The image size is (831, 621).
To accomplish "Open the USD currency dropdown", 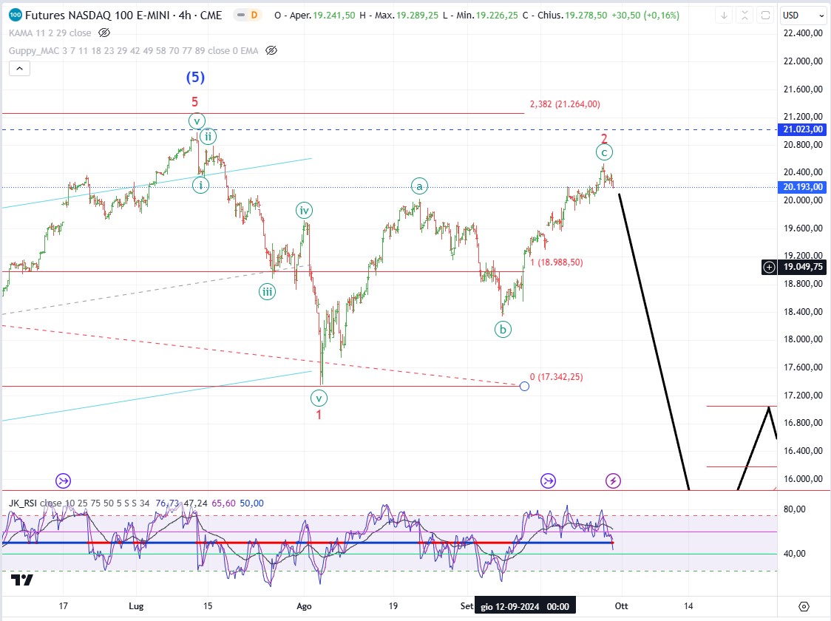I will tap(804, 16).
